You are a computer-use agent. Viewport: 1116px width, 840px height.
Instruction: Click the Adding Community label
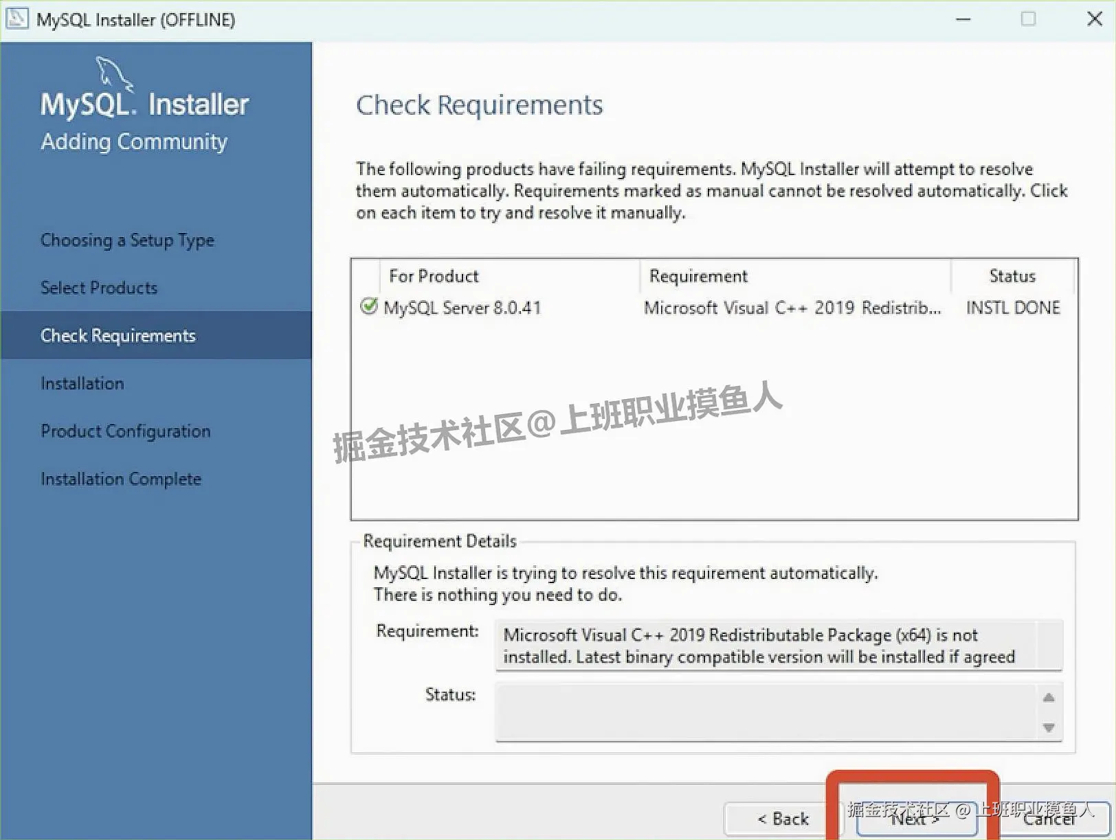tap(134, 141)
